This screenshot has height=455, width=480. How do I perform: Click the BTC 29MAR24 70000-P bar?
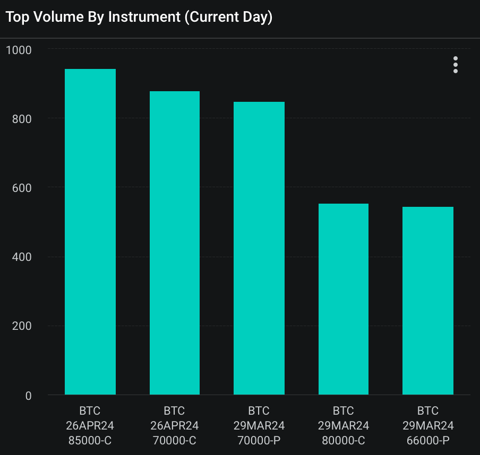click(259, 248)
